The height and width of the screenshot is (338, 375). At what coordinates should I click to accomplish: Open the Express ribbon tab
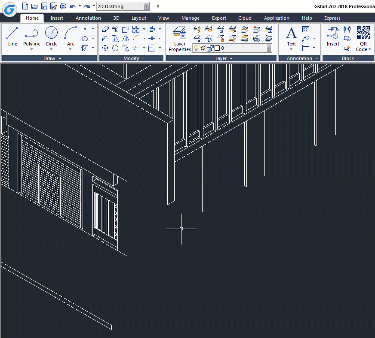click(x=332, y=18)
